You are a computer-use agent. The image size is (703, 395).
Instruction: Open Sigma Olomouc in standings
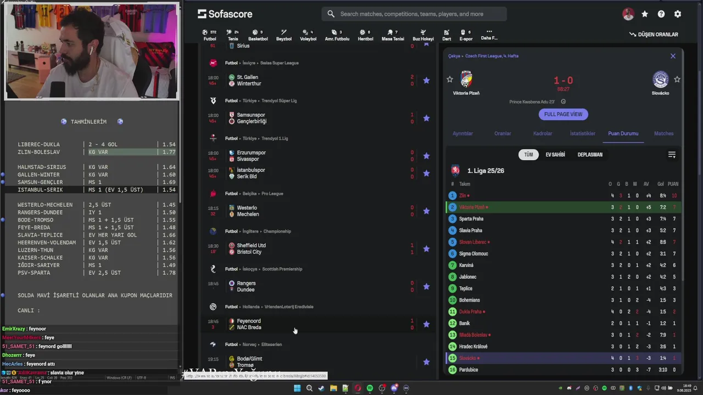(473, 253)
